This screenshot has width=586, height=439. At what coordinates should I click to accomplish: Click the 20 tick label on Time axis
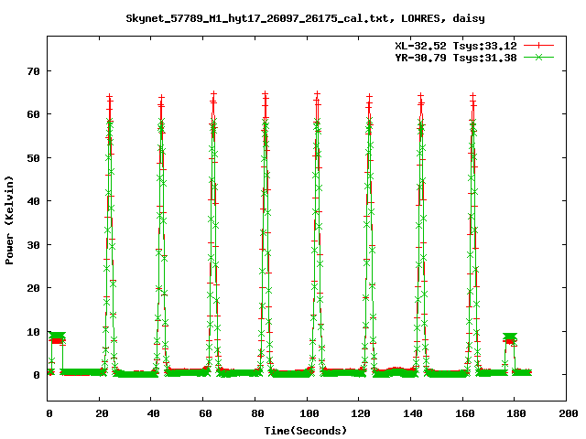[102, 413]
